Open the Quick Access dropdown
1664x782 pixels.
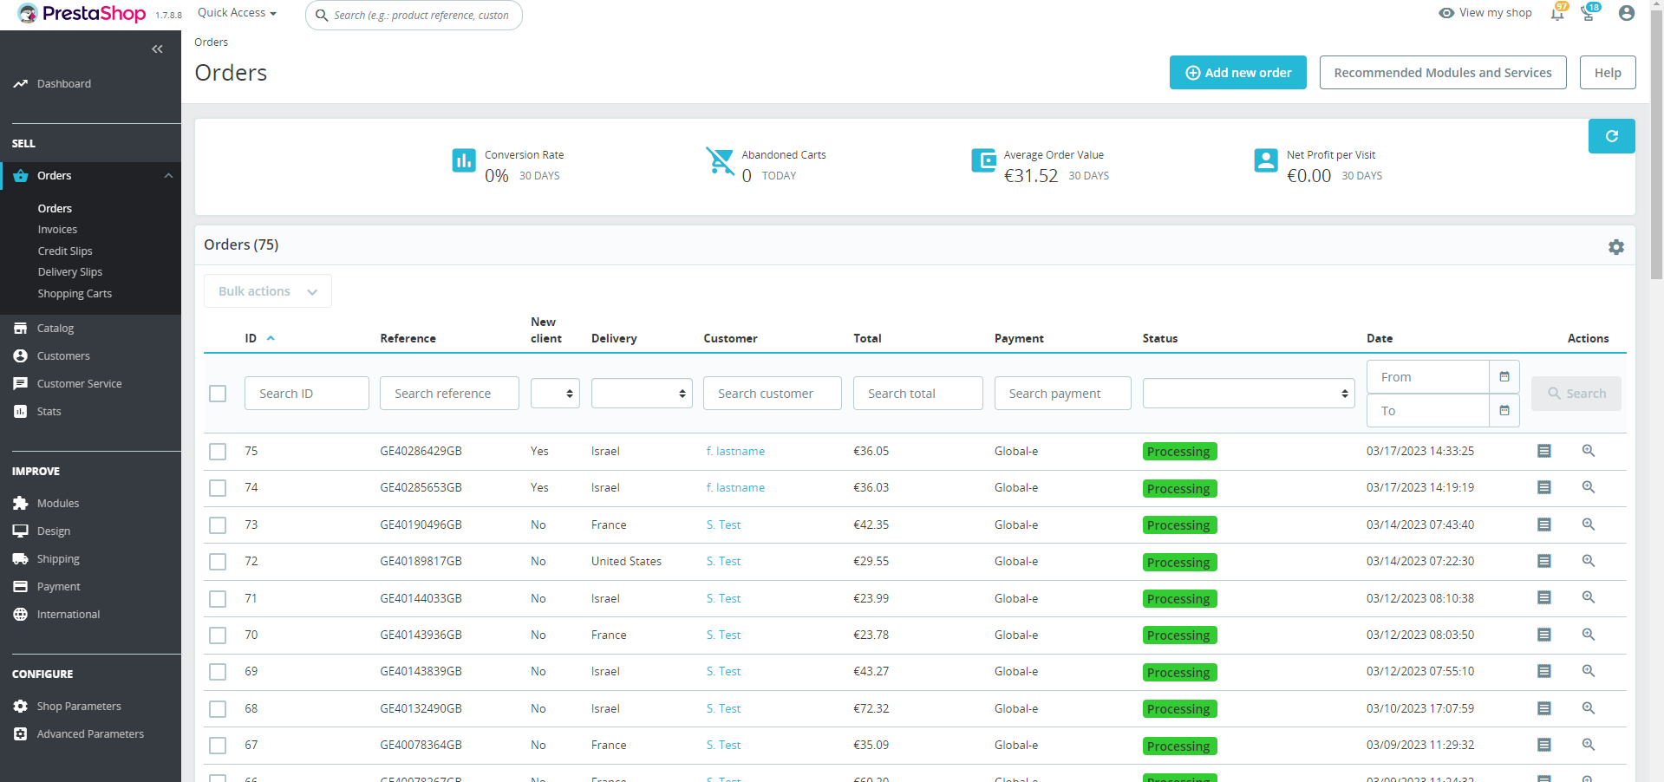coord(237,13)
